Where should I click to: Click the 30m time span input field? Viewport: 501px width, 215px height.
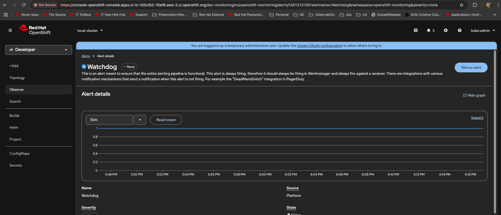[109, 120]
